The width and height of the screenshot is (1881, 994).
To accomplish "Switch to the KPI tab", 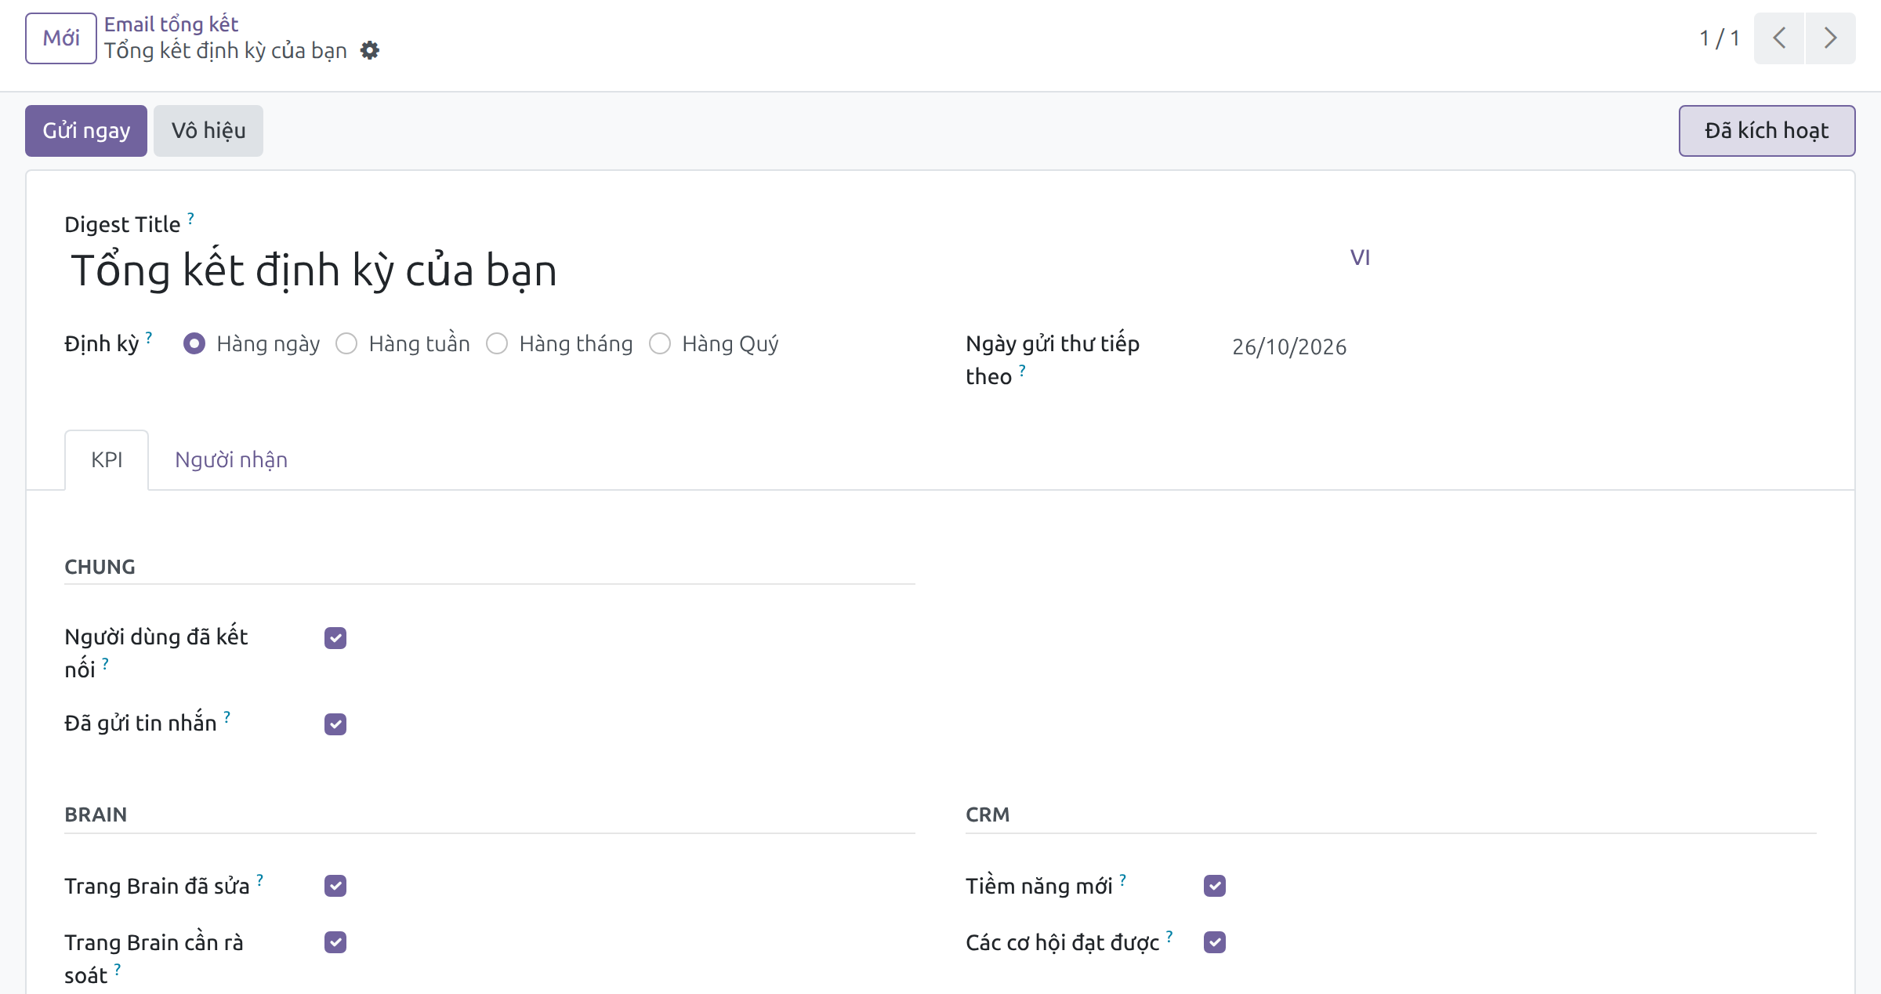I will (x=107, y=460).
